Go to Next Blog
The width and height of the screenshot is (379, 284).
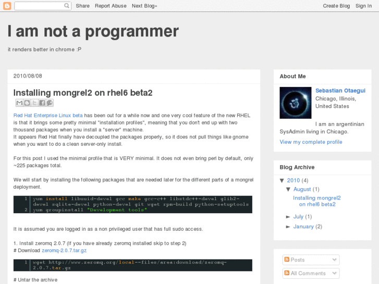tap(144, 6)
